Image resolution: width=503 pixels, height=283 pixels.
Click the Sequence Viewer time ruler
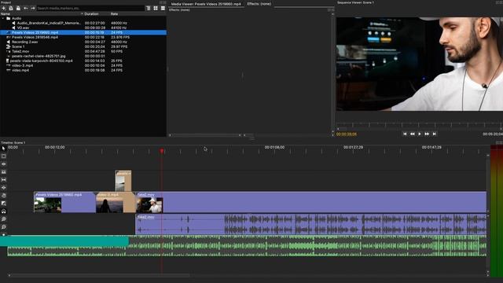pyautogui.click(x=419, y=125)
